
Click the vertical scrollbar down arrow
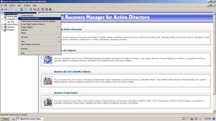click(x=214, y=111)
